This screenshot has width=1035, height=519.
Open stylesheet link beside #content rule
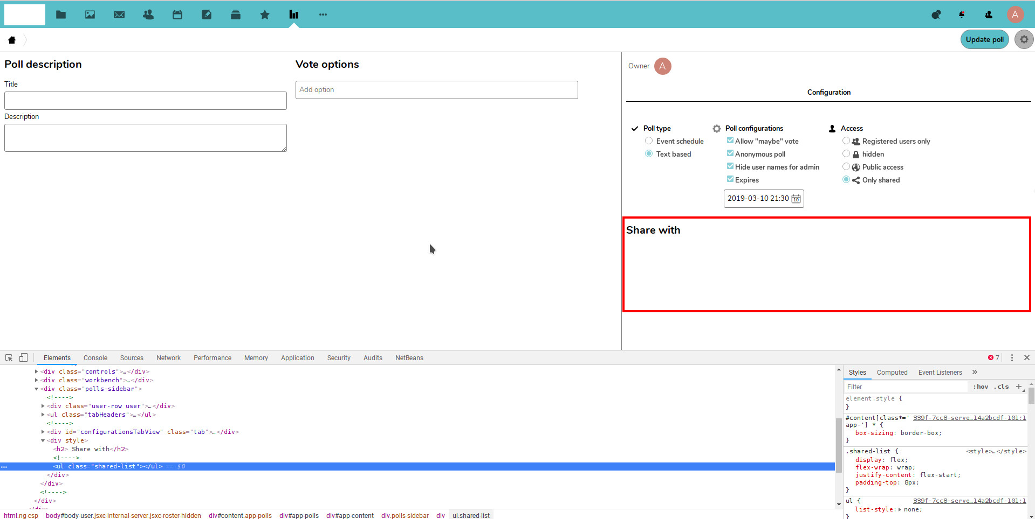tap(969, 418)
